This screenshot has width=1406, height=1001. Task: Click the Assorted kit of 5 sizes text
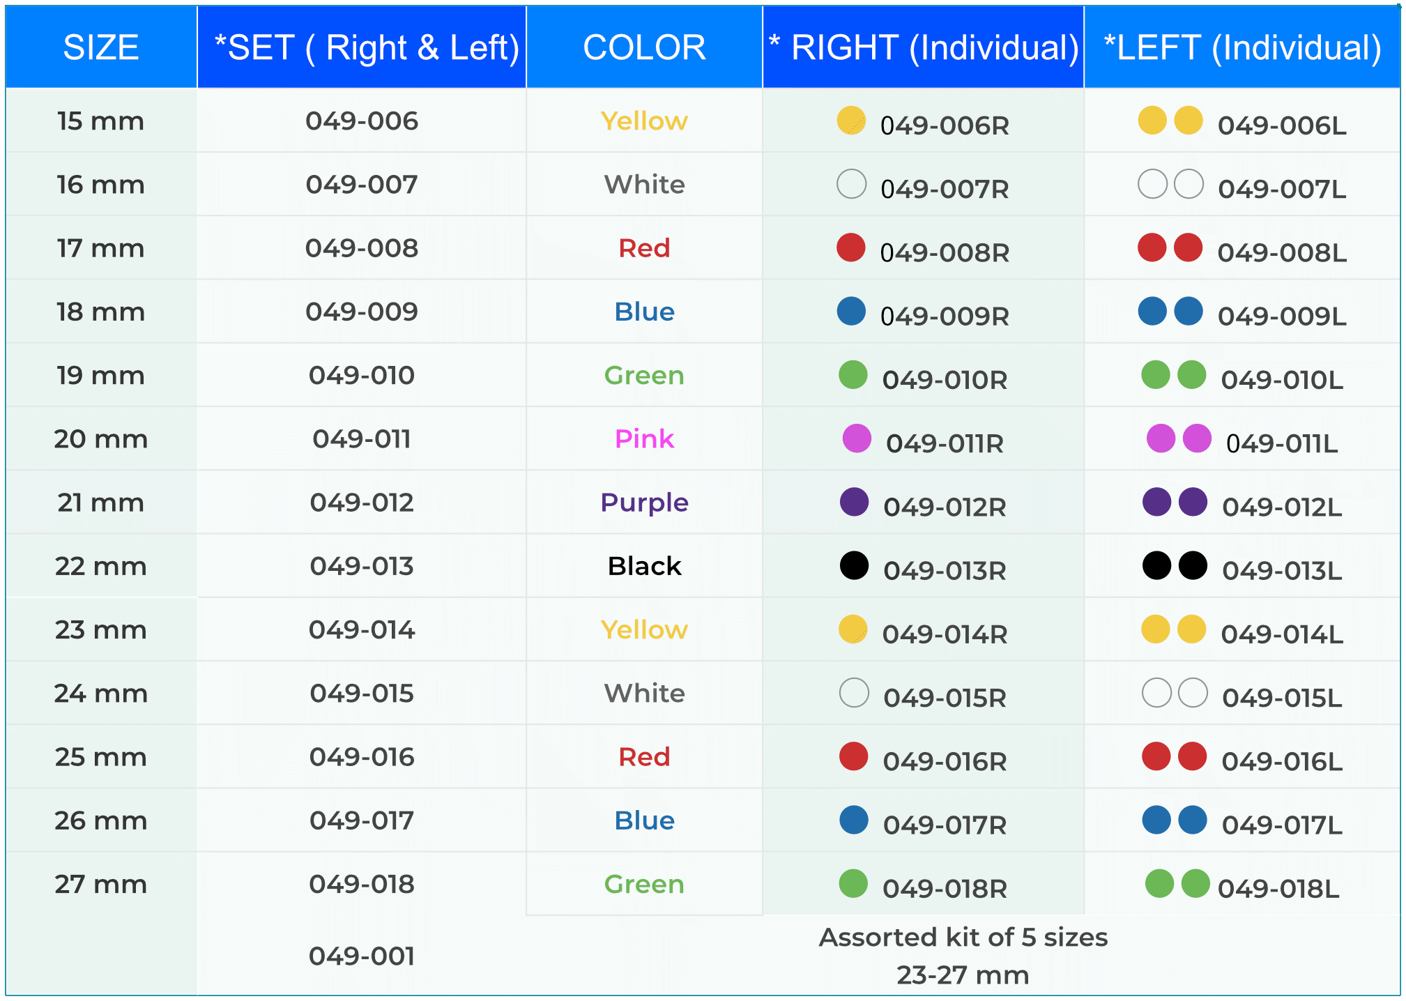[x=963, y=938]
